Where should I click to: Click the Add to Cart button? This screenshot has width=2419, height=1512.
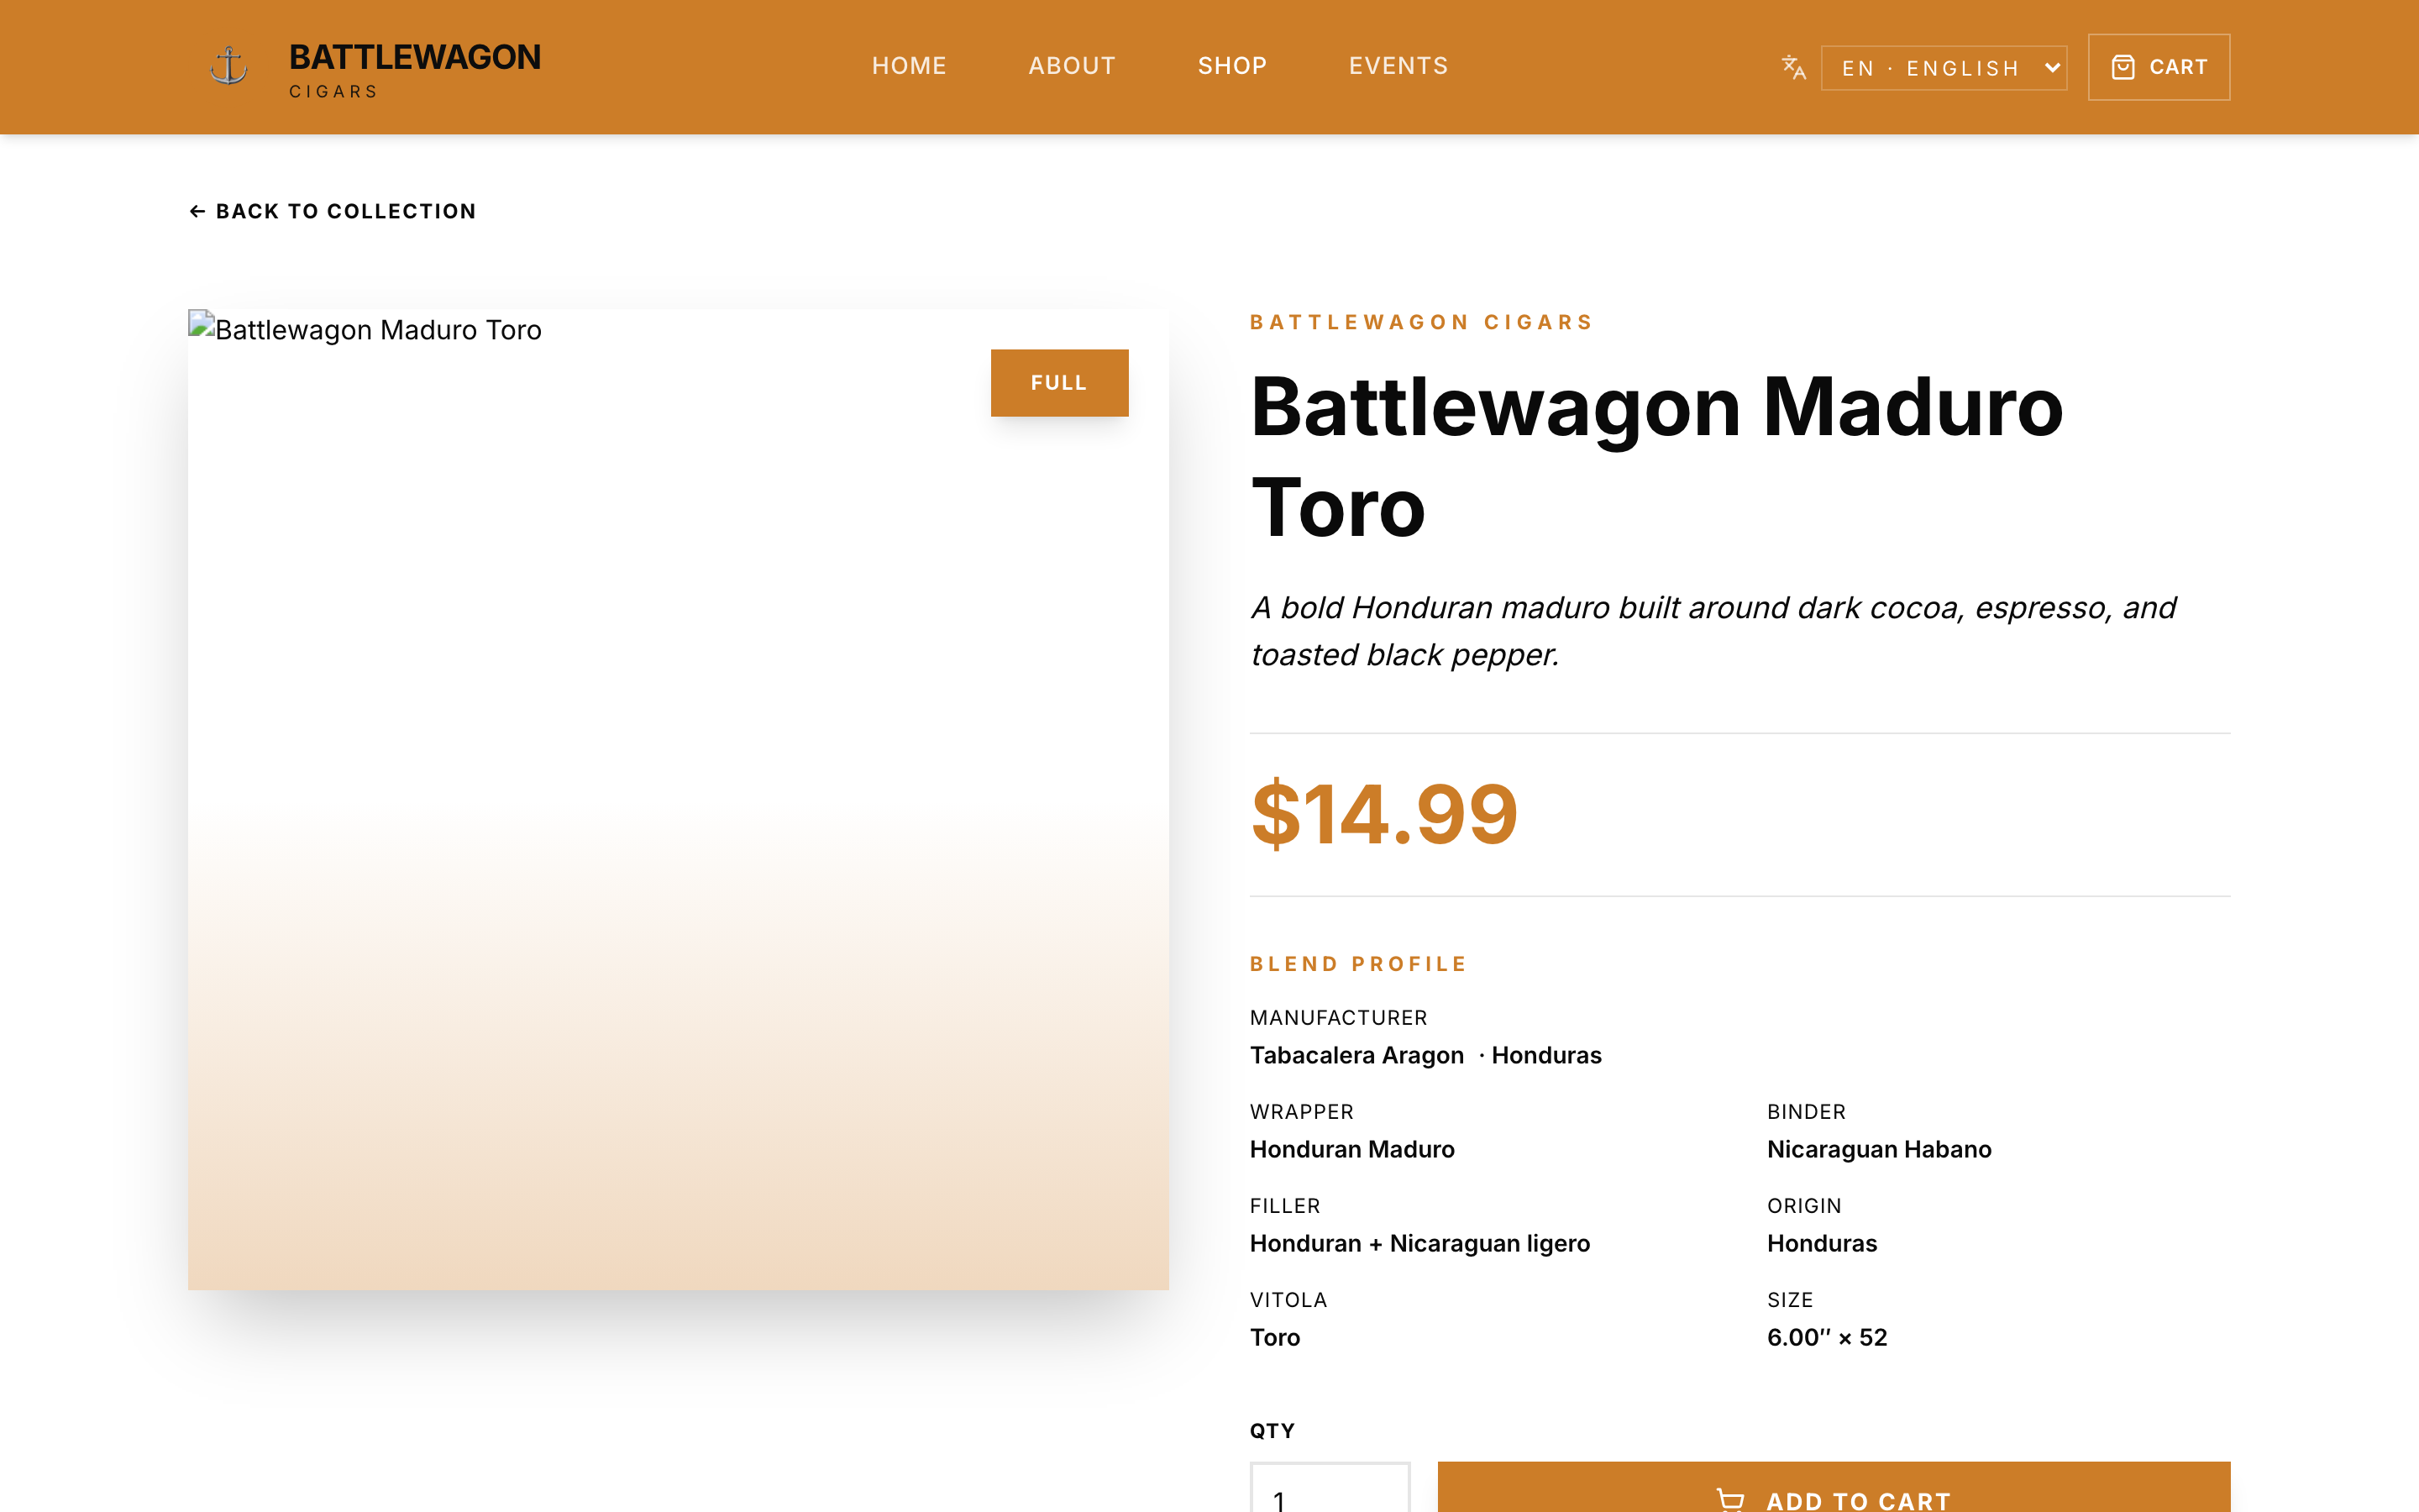pos(1834,1488)
